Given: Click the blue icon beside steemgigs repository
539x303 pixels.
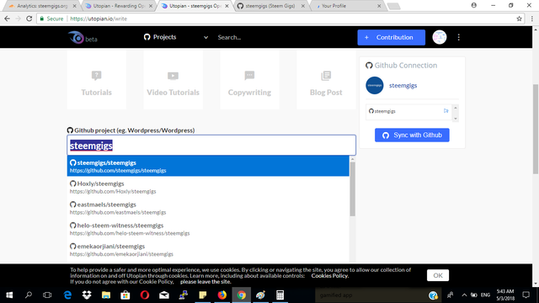Looking at the screenshot, I should click(x=446, y=110).
